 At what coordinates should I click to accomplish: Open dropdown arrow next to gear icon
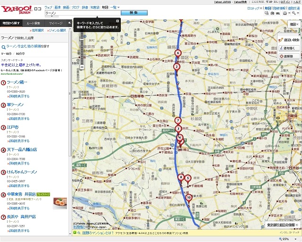(x=289, y=13)
